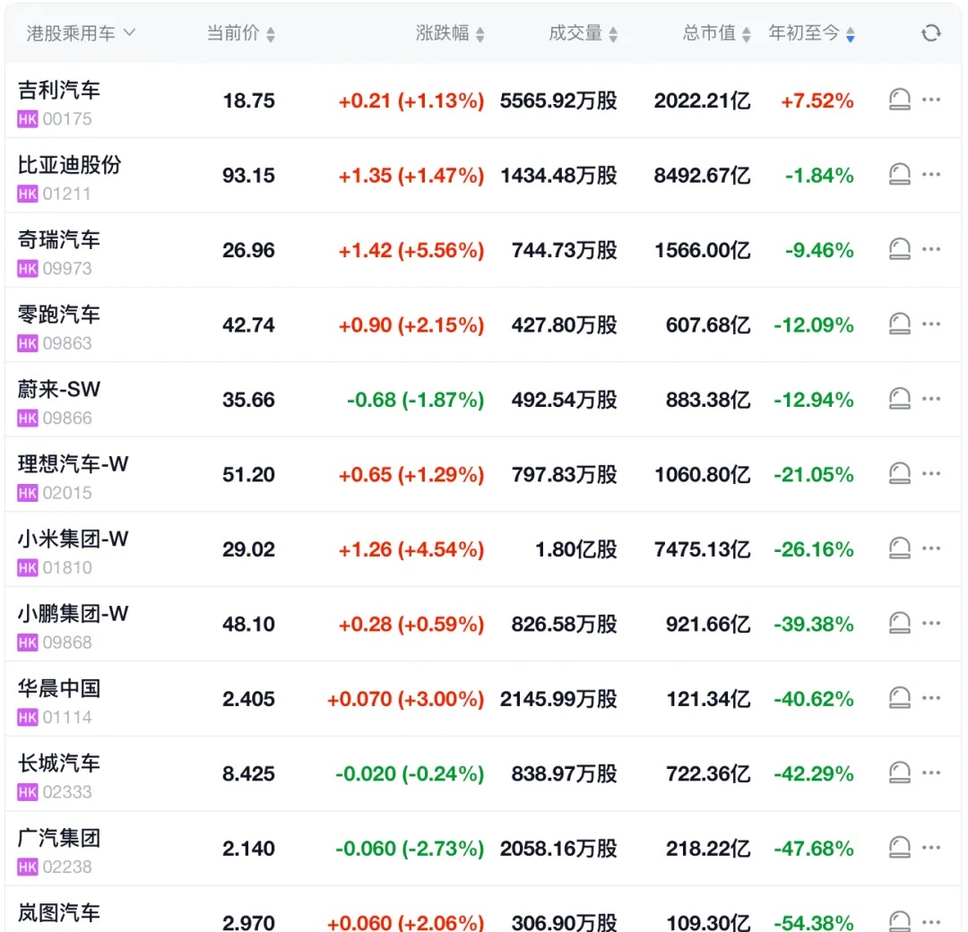Click the refresh icon in header
Image resolution: width=968 pixels, height=932 pixels.
click(x=931, y=33)
